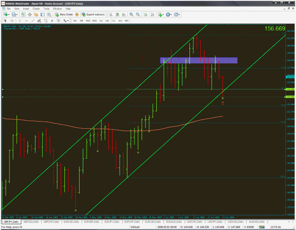
Task: Open the Charts menu
Action: pyautogui.click(x=36, y=9)
